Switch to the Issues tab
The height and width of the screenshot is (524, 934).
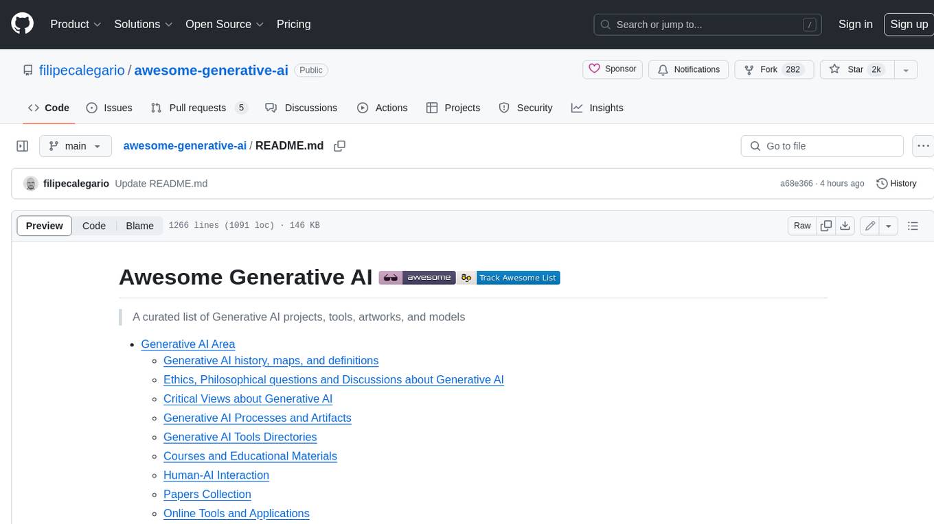[109, 108]
